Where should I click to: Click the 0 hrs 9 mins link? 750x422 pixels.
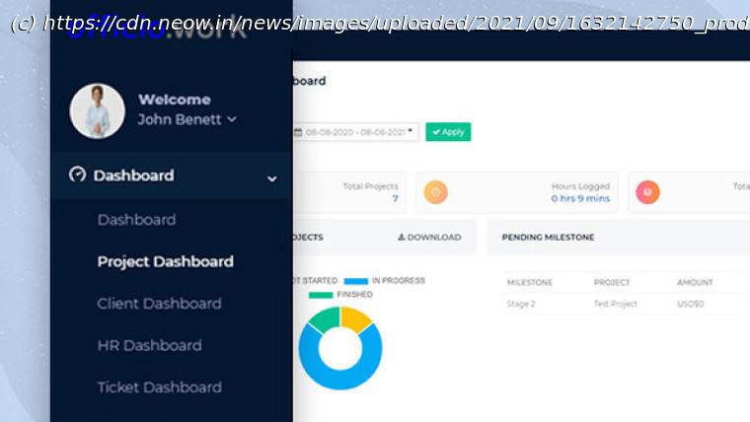[x=580, y=198]
